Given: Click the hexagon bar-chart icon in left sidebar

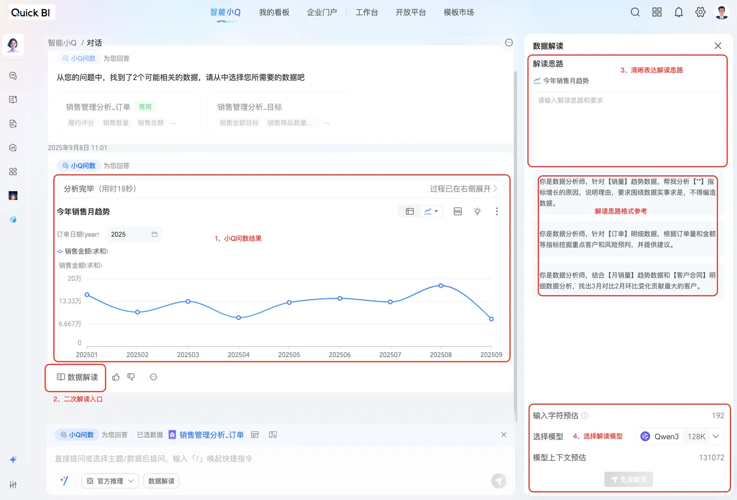Looking at the screenshot, I should (x=13, y=148).
